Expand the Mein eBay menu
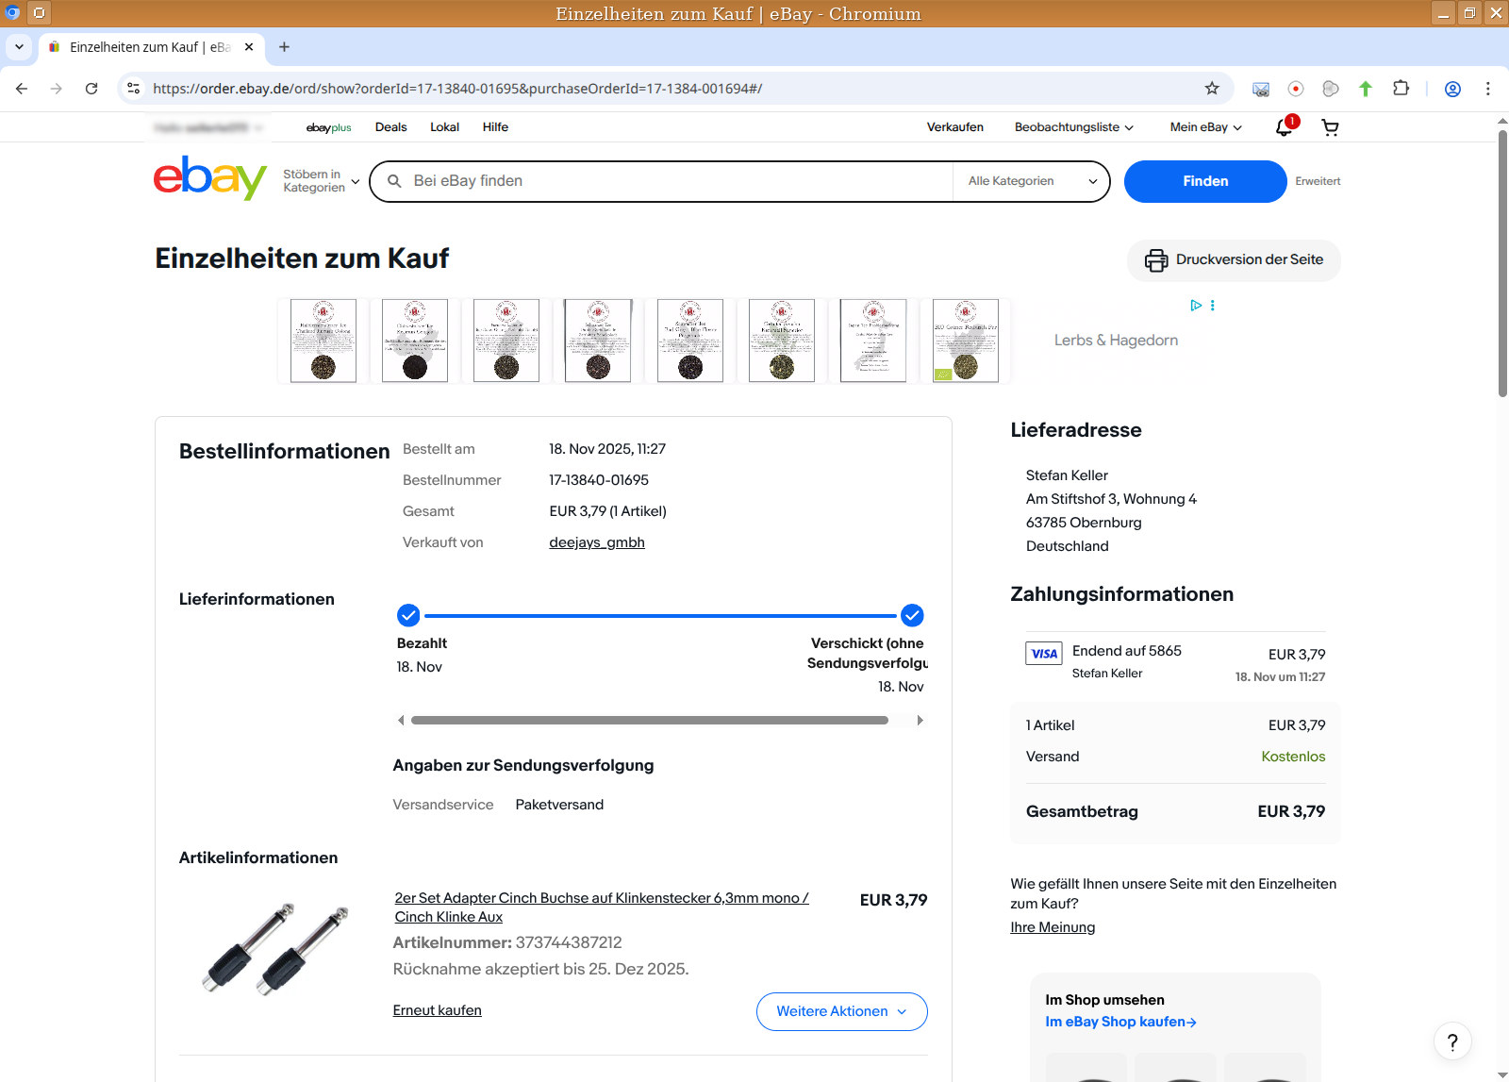 coord(1205,127)
